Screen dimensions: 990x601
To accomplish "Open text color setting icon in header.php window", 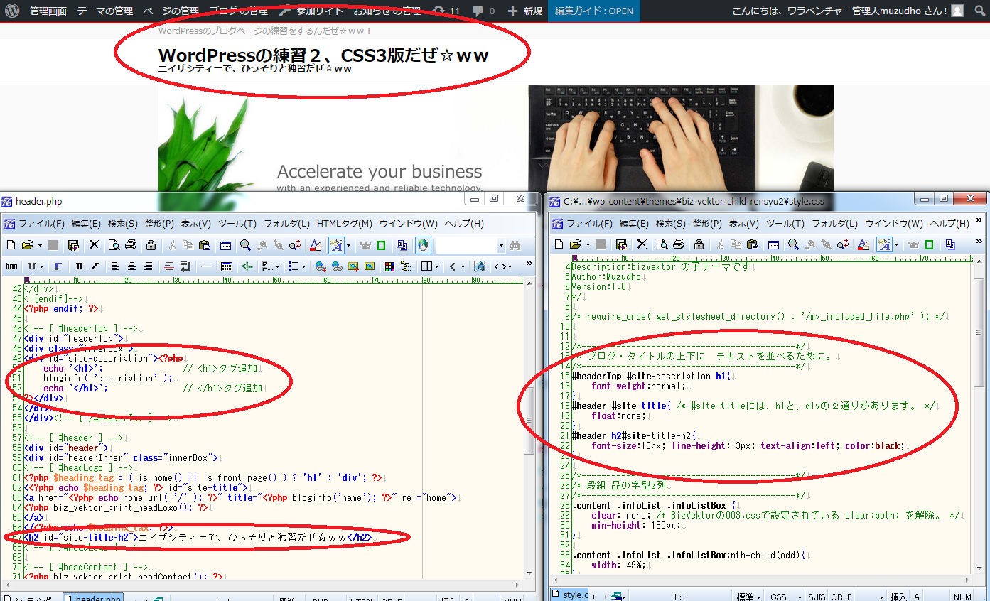I will (316, 245).
